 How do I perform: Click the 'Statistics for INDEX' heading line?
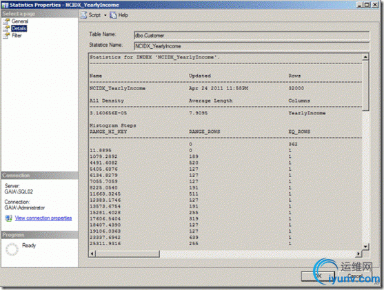[154, 57]
